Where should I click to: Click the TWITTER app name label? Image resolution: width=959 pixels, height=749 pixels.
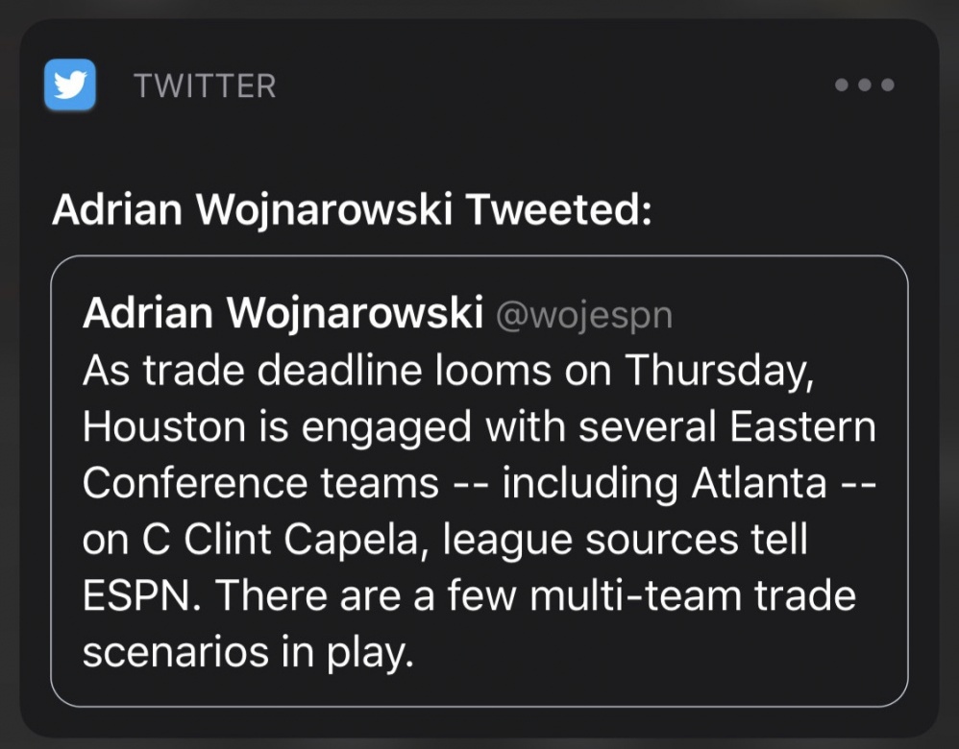click(205, 86)
